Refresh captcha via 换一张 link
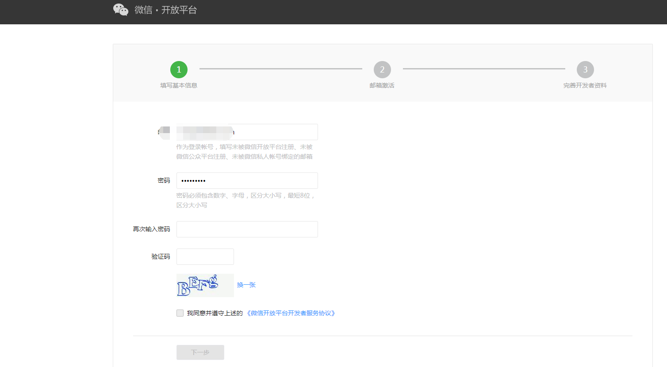Screen dimensions: 667x367 pyautogui.click(x=246, y=285)
